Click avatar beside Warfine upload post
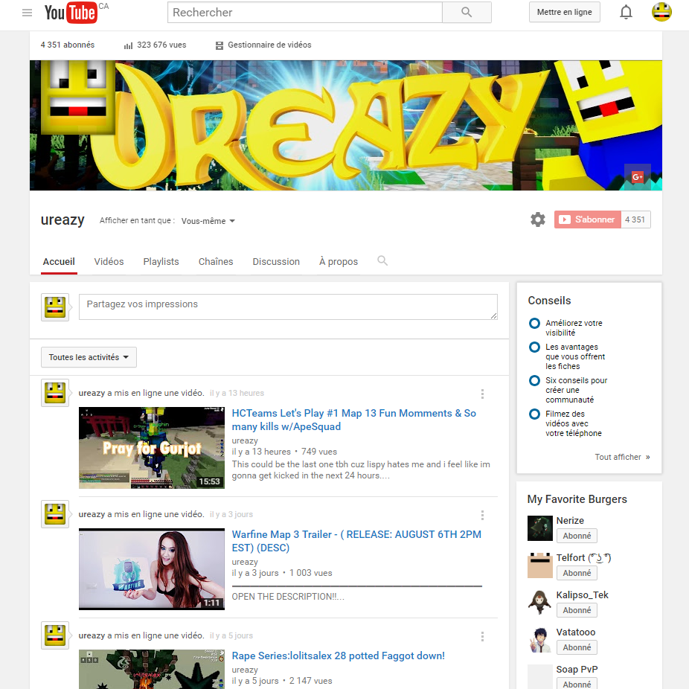 55,514
